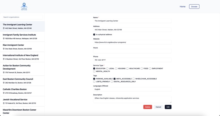Viewport: 220px width, 116px height.
Task: Uncheck Is a physical address checkbox
Action: pyautogui.click(x=94, y=34)
